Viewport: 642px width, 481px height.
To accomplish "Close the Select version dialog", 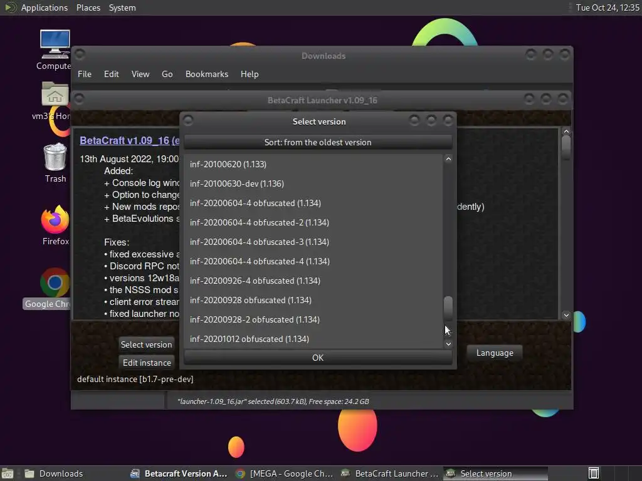I will coord(448,120).
